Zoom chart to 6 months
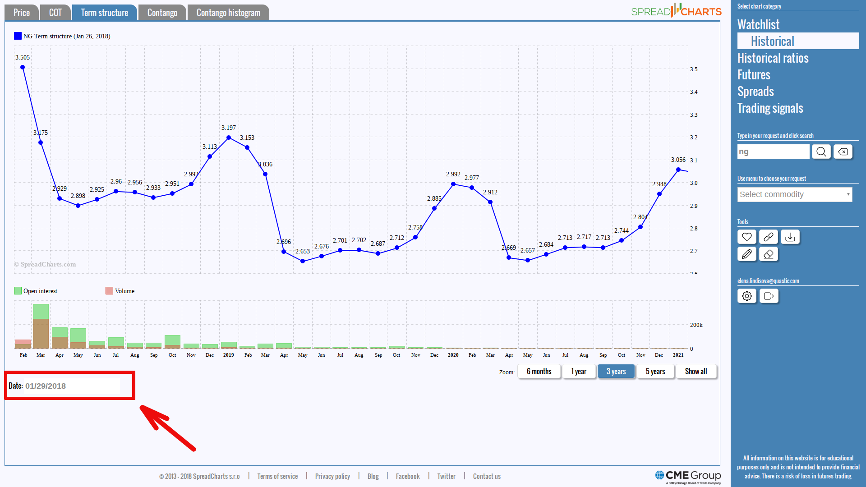This screenshot has height=487, width=866. pyautogui.click(x=539, y=372)
